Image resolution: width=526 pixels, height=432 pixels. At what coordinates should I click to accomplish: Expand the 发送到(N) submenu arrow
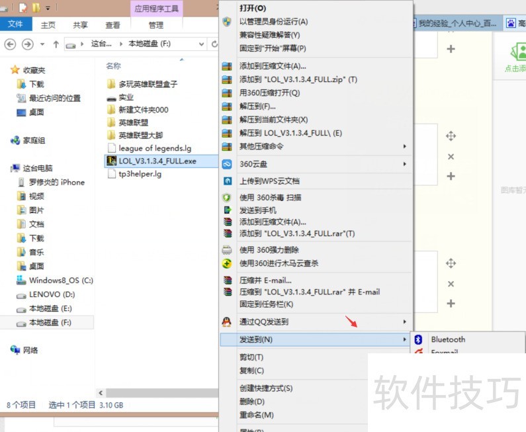tap(404, 339)
